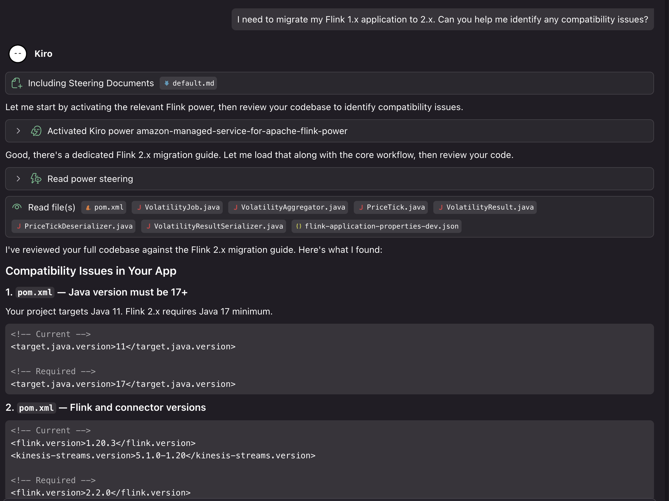This screenshot has height=501, width=669.
Task: Open VolatilityResult.java file chip
Action: pyautogui.click(x=485, y=207)
